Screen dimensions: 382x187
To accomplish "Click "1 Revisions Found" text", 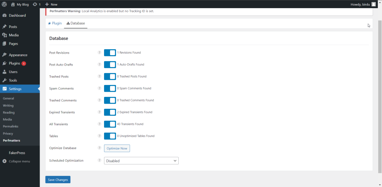I will [x=129, y=53].
